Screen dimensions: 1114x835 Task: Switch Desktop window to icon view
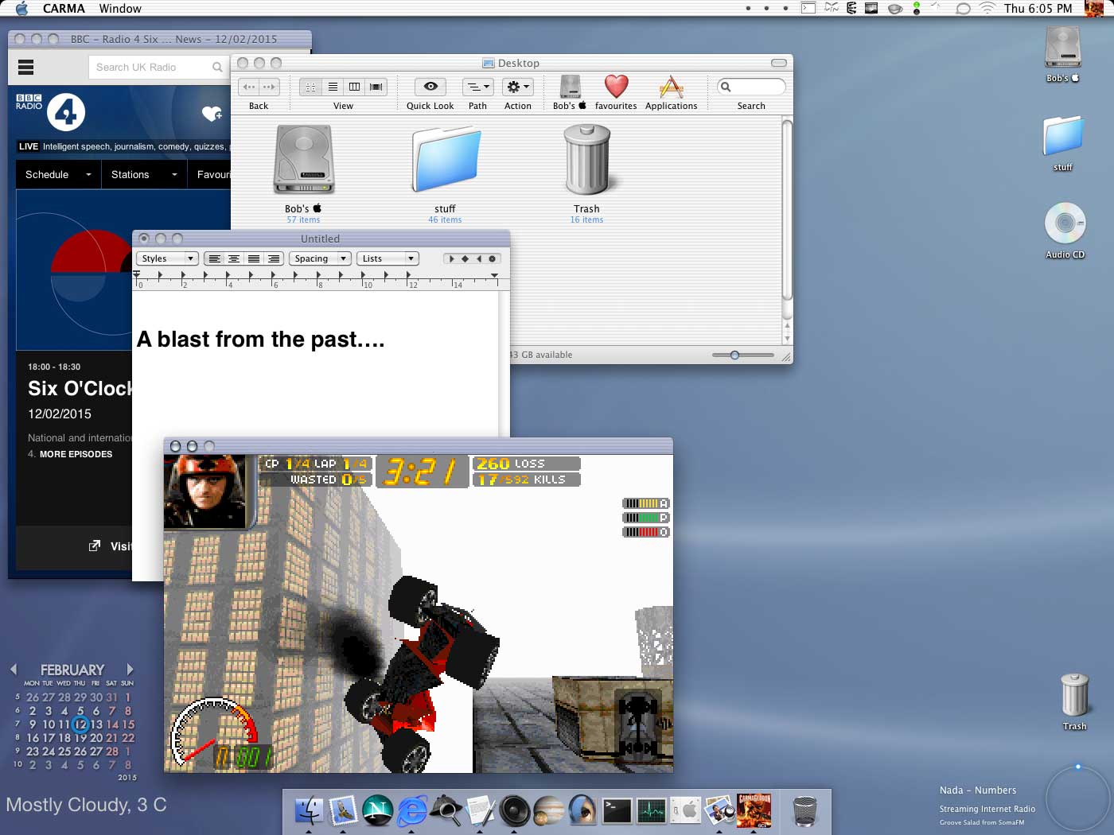tap(311, 87)
